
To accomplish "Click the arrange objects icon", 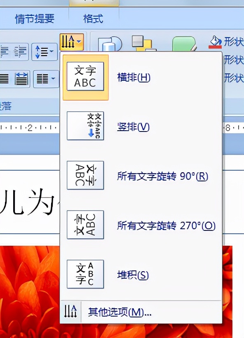I will coord(143,43).
